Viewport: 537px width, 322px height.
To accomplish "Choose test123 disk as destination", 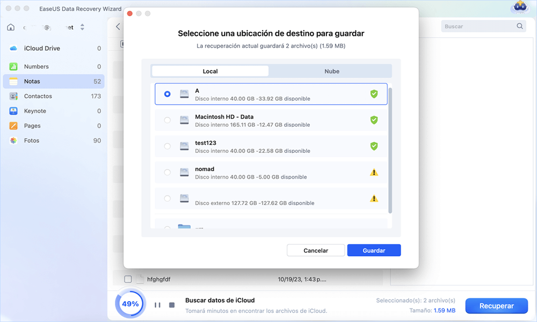I will click(x=168, y=146).
